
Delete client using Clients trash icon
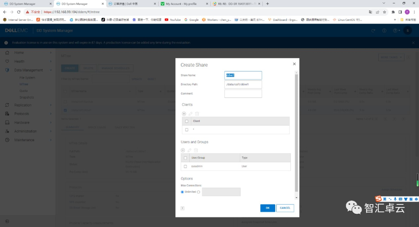pyautogui.click(x=197, y=114)
